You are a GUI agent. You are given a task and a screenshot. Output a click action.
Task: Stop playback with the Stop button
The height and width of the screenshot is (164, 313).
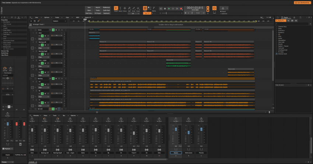coord(165,8)
